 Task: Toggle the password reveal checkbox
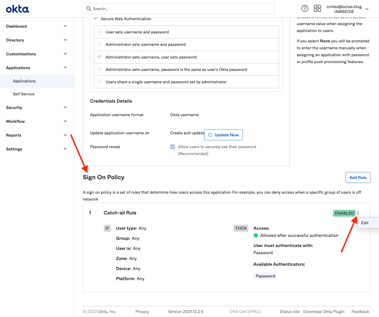coord(173,147)
